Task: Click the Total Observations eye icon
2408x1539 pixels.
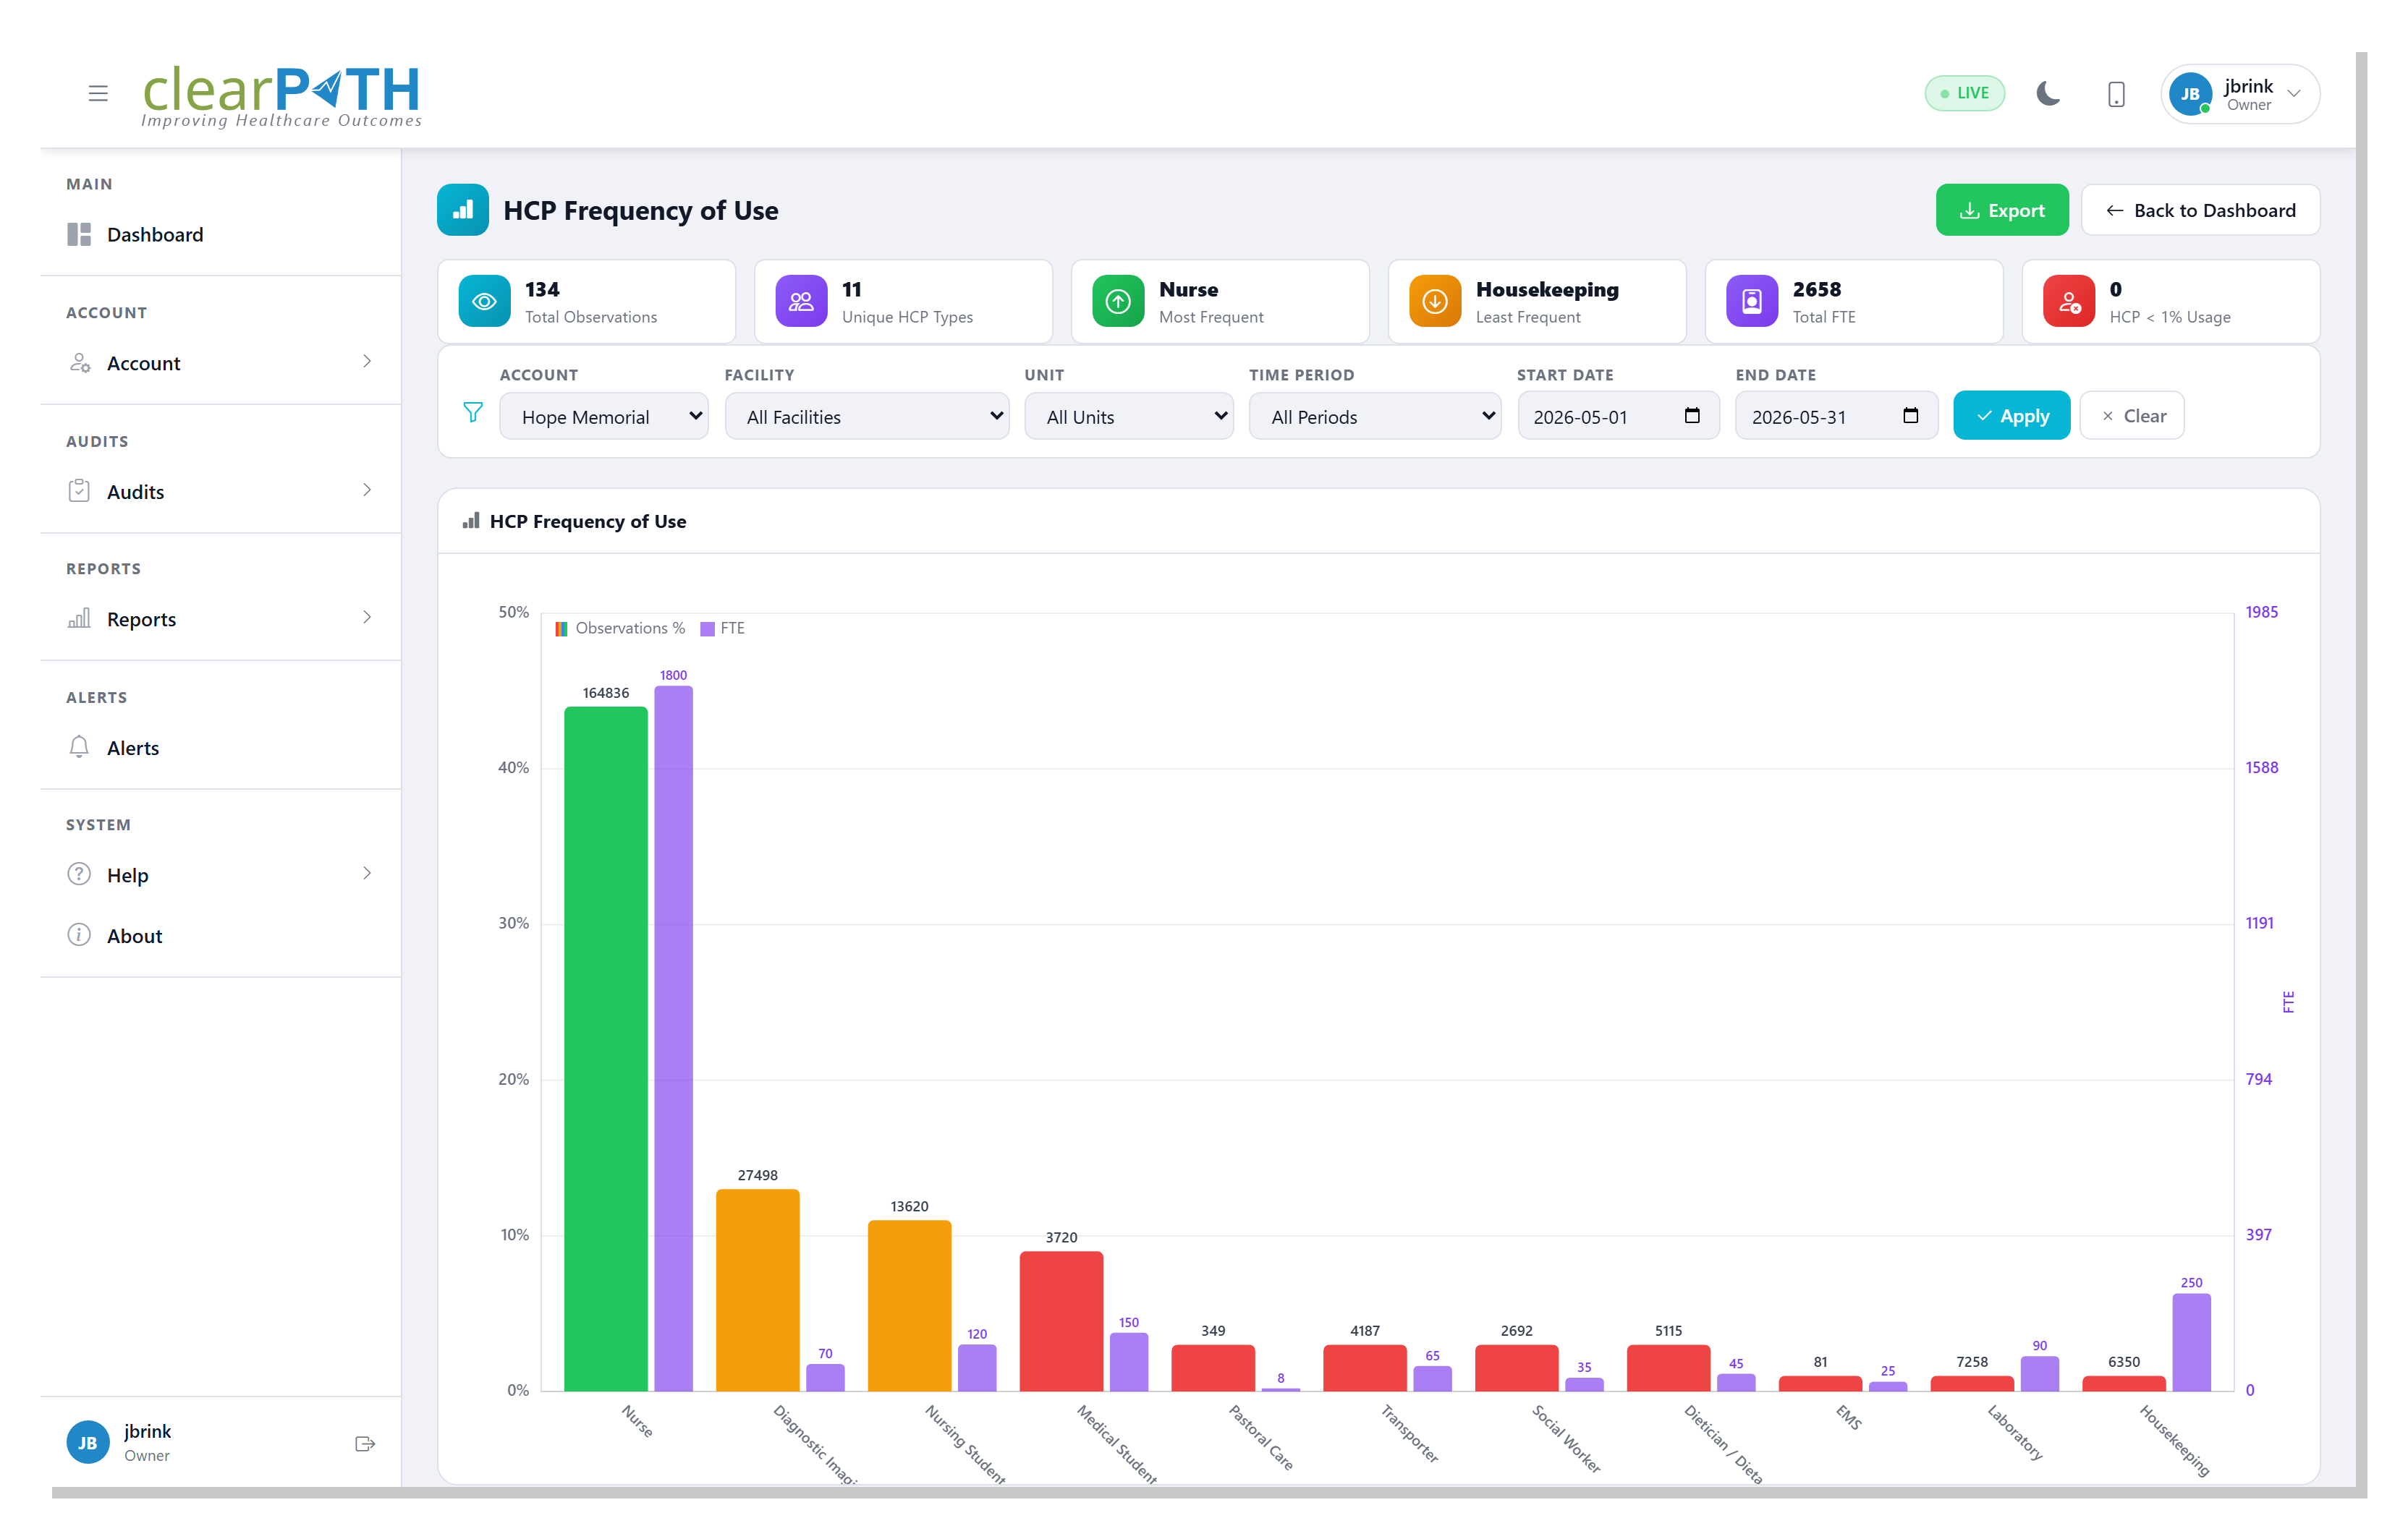Action: coord(484,301)
